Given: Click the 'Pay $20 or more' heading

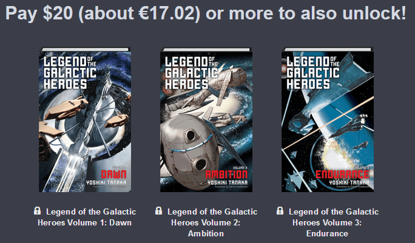Looking at the screenshot, I should (x=206, y=13).
